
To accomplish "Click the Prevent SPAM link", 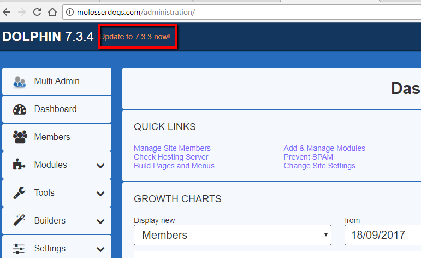I will 308,157.
